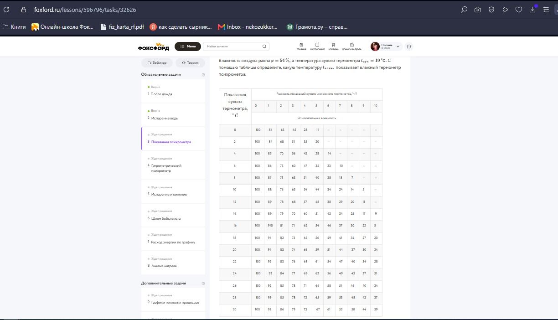Viewport: 558px width, 320px height.
Task: Open Расписание calendar icon
Action: click(317, 46)
